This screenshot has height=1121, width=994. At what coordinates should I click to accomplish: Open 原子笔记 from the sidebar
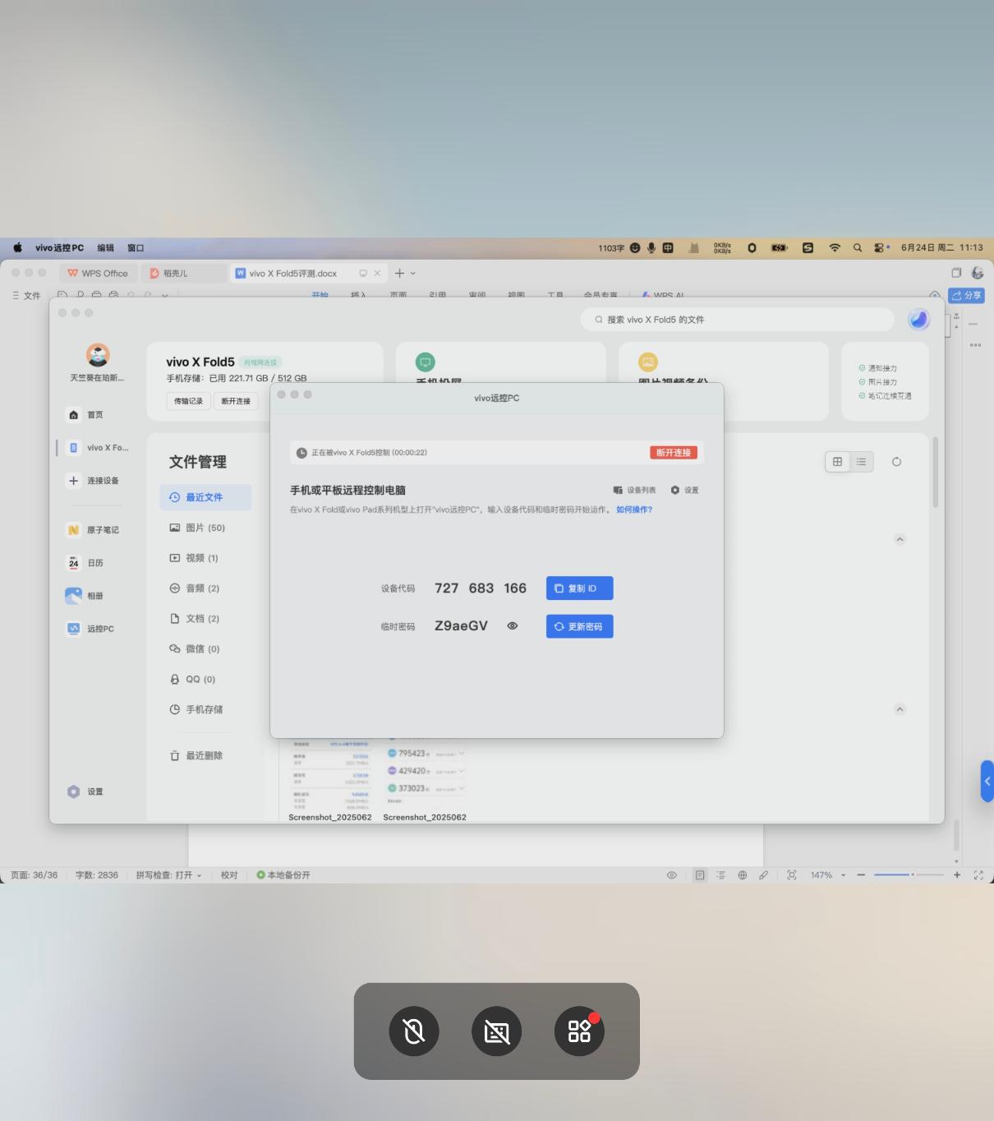coord(92,530)
